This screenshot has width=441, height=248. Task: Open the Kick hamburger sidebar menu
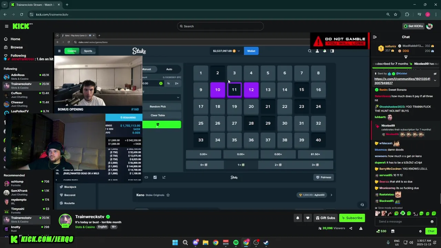click(x=7, y=26)
